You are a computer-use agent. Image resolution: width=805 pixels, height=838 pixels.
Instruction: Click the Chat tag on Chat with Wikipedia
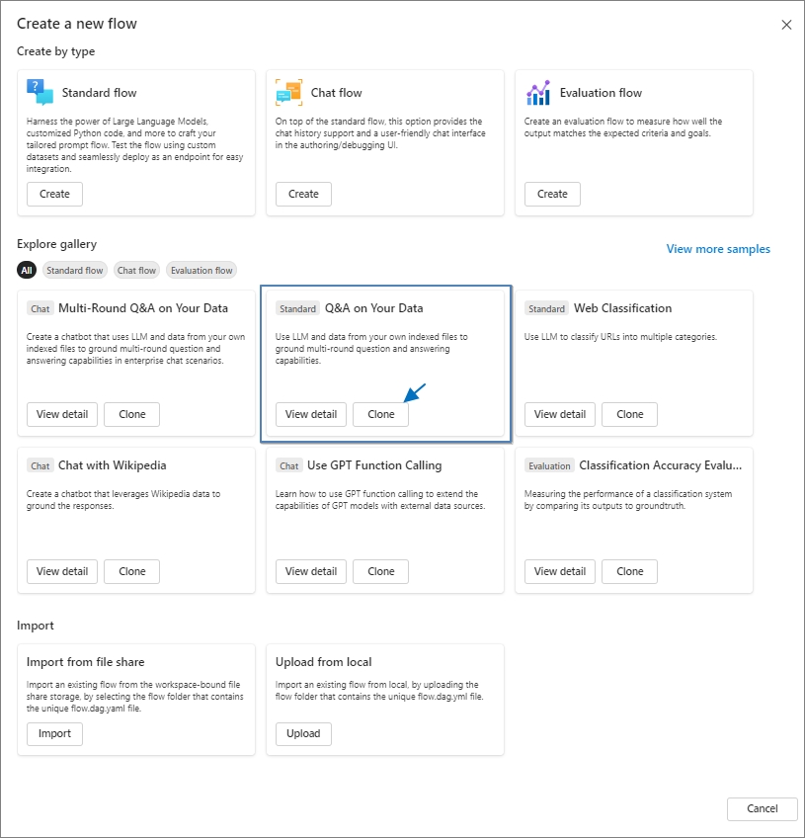click(40, 466)
